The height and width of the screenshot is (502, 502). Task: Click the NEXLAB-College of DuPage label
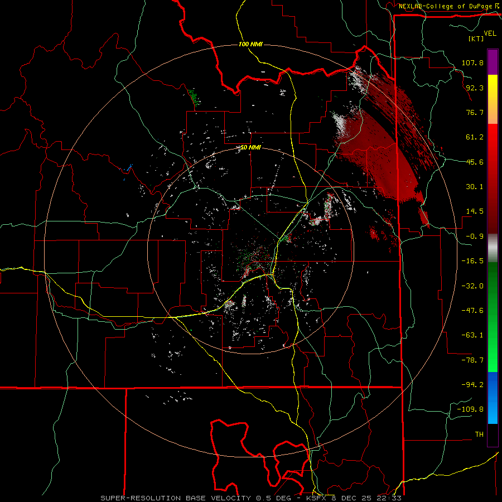pyautogui.click(x=446, y=6)
